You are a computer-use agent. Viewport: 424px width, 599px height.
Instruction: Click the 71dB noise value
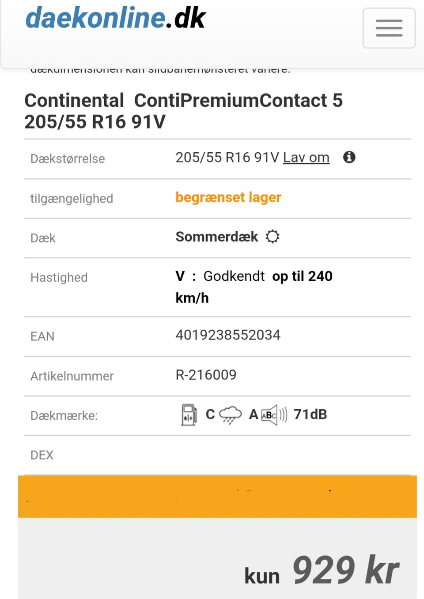pos(310,414)
